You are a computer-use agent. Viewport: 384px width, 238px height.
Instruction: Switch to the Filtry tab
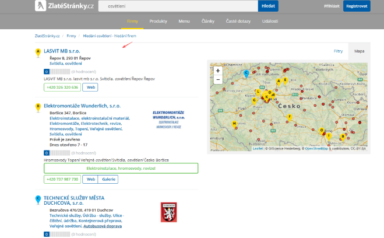[338, 51]
